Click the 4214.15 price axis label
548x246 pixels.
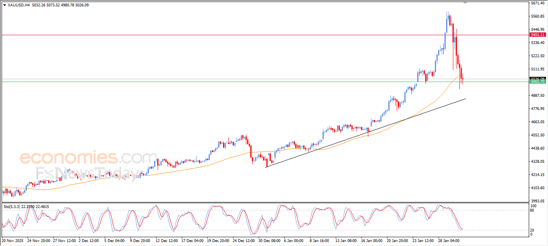(538, 175)
